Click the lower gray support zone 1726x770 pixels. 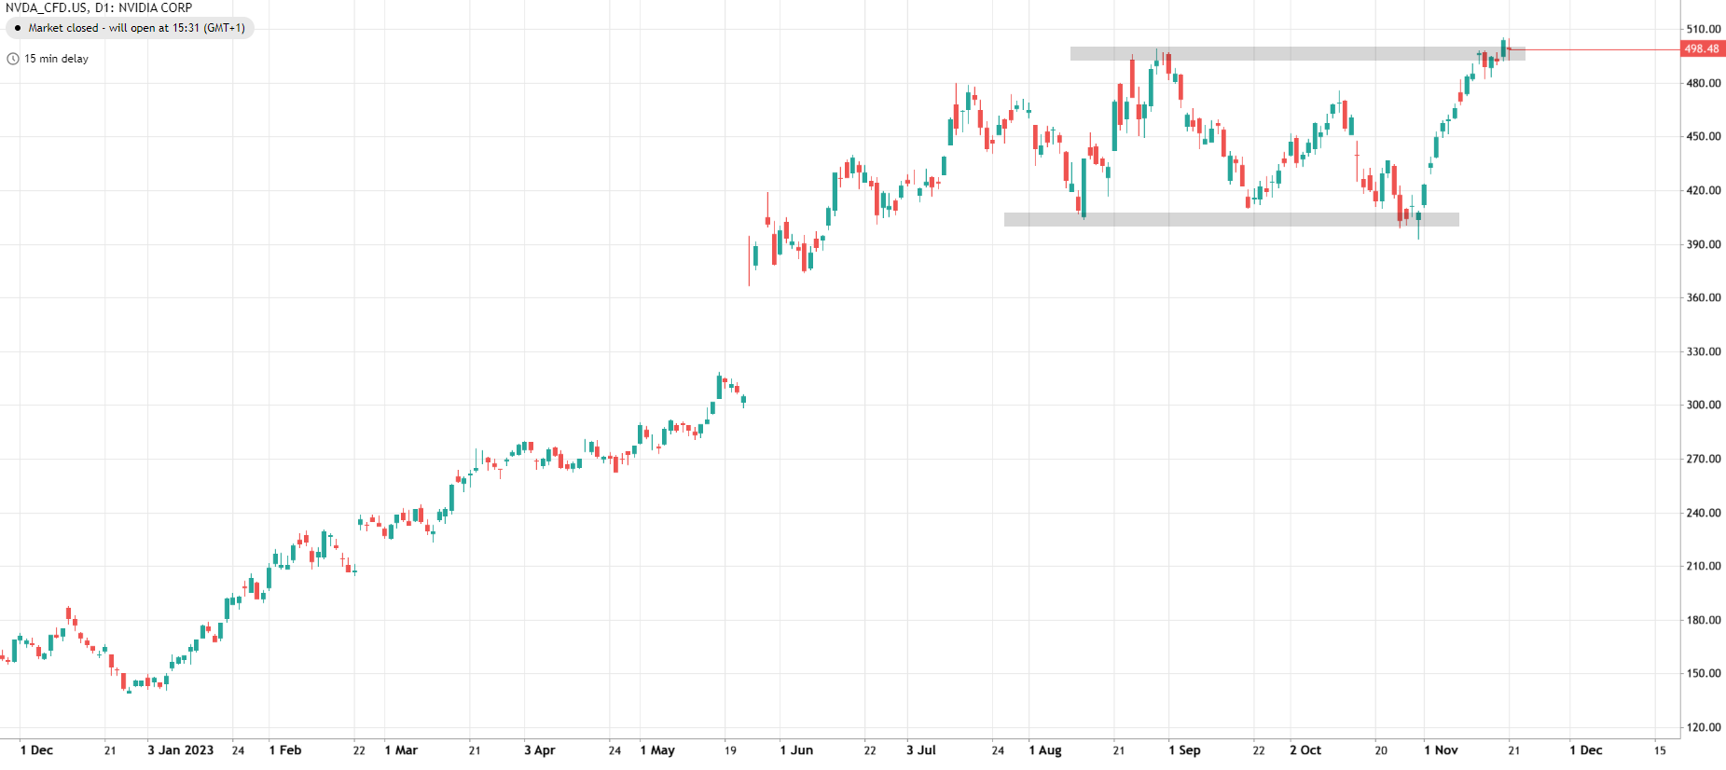(1231, 219)
